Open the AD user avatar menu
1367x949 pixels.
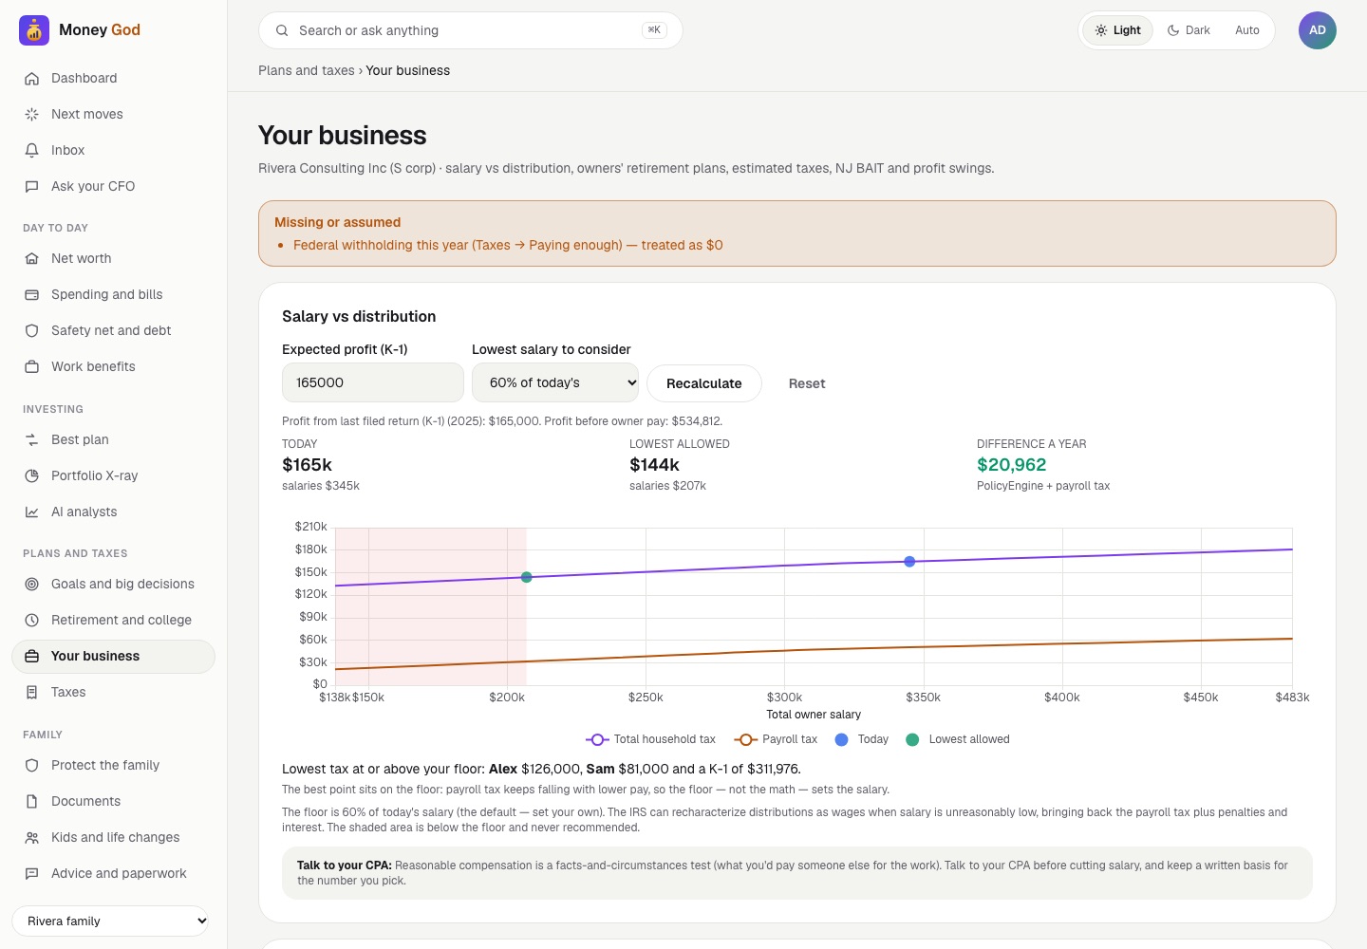[x=1318, y=30]
